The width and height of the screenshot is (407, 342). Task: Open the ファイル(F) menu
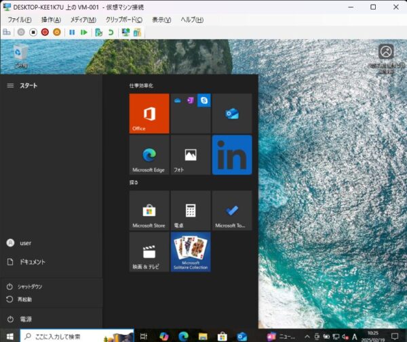[x=20, y=20]
